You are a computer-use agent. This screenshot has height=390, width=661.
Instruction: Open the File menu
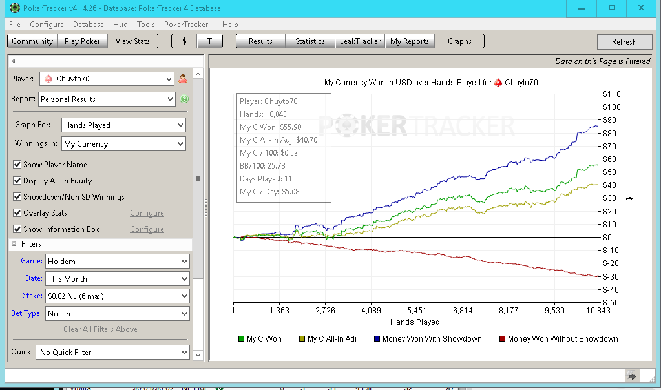(x=15, y=25)
